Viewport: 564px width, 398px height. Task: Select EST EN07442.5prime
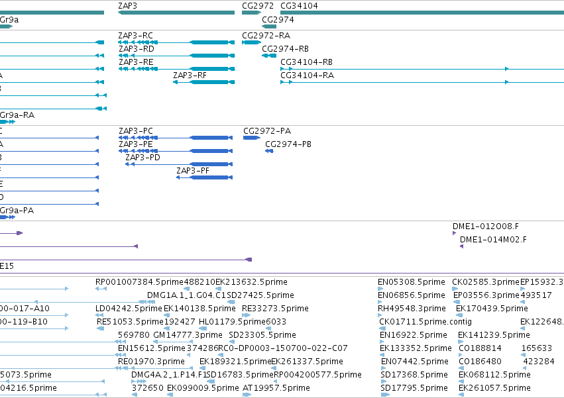coord(415,362)
